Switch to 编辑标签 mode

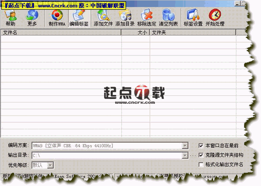click(x=79, y=18)
